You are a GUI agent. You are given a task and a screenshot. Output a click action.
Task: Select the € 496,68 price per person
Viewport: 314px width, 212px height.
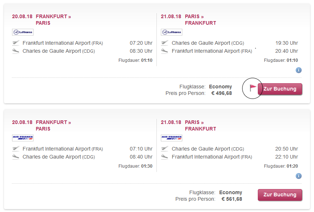pyautogui.click(x=221, y=93)
